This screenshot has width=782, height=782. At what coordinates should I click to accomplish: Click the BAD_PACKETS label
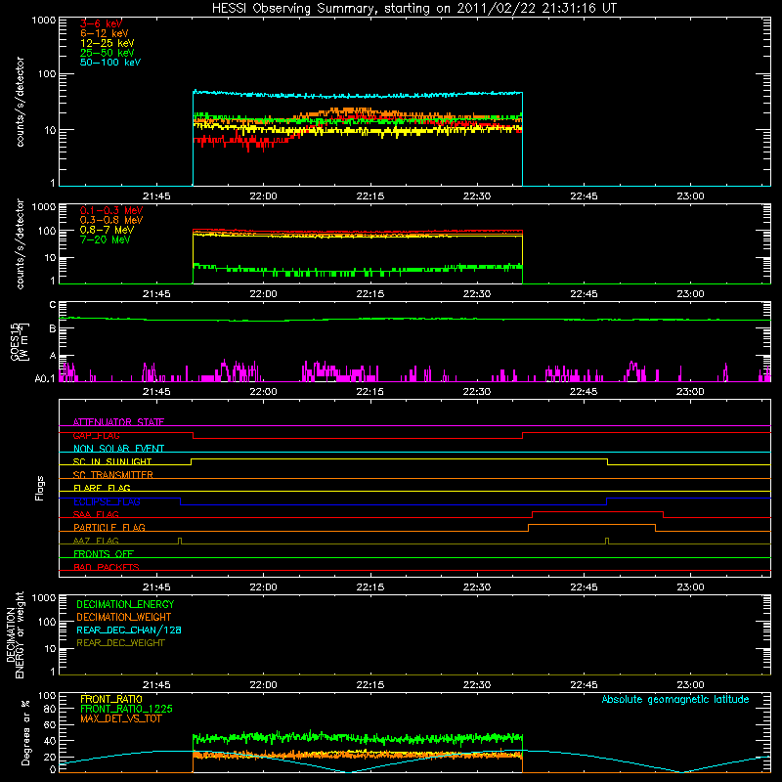pos(107,567)
